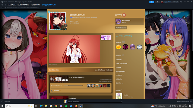Open the white-blue badge in Rozetler row

tap(139, 47)
